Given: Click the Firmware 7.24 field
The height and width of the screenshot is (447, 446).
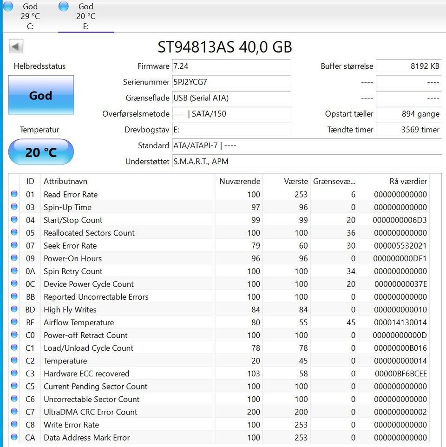Looking at the screenshot, I should [x=231, y=66].
